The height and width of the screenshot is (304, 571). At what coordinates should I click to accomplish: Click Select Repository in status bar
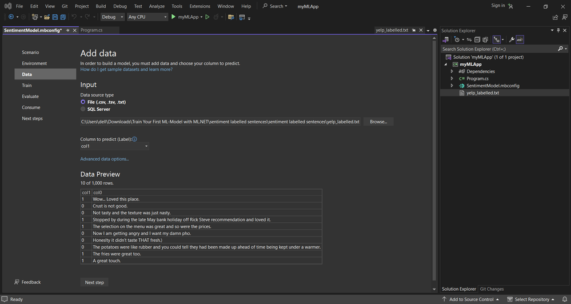[x=532, y=299]
